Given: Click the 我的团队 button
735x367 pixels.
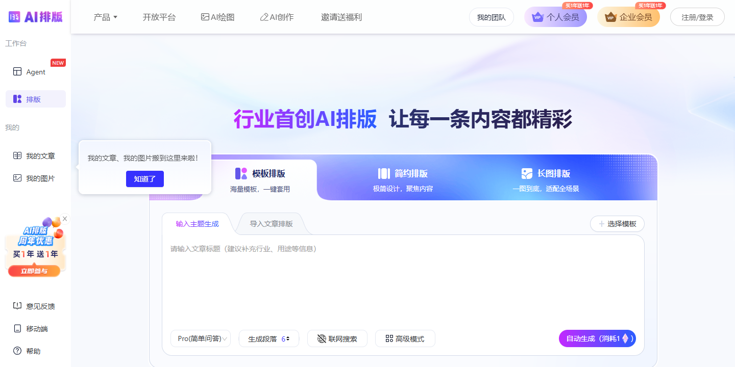Looking at the screenshot, I should (492, 17).
